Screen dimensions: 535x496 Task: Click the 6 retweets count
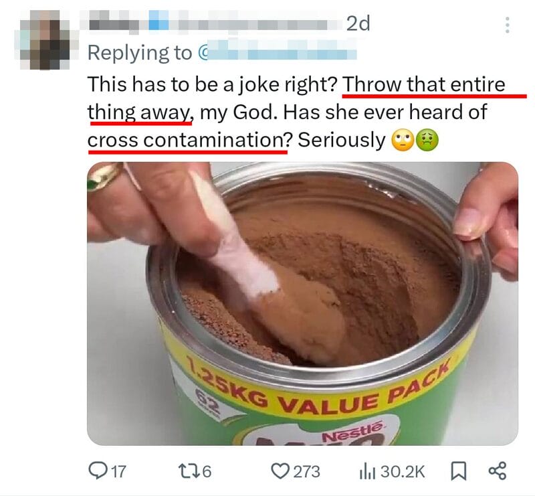click(207, 472)
